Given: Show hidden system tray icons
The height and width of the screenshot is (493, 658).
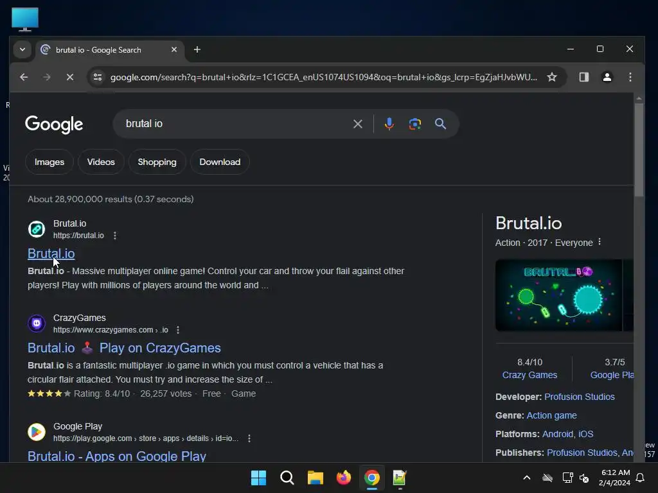Looking at the screenshot, I should (x=527, y=478).
